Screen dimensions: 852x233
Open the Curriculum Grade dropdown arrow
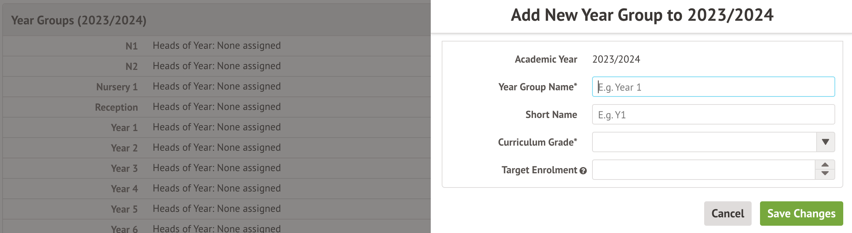825,142
